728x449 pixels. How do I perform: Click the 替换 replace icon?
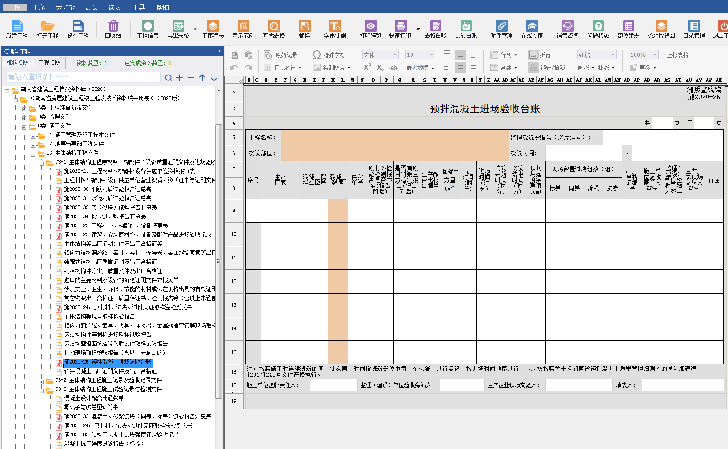tap(304, 29)
